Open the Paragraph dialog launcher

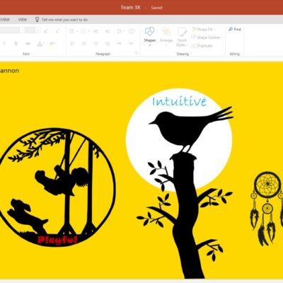pos(136,53)
